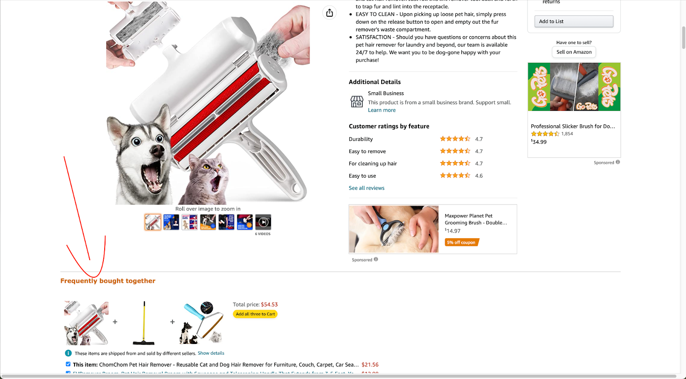Viewport: 686px width, 379px height.
Task: Click the Easy to use star rating
Action: click(455, 175)
